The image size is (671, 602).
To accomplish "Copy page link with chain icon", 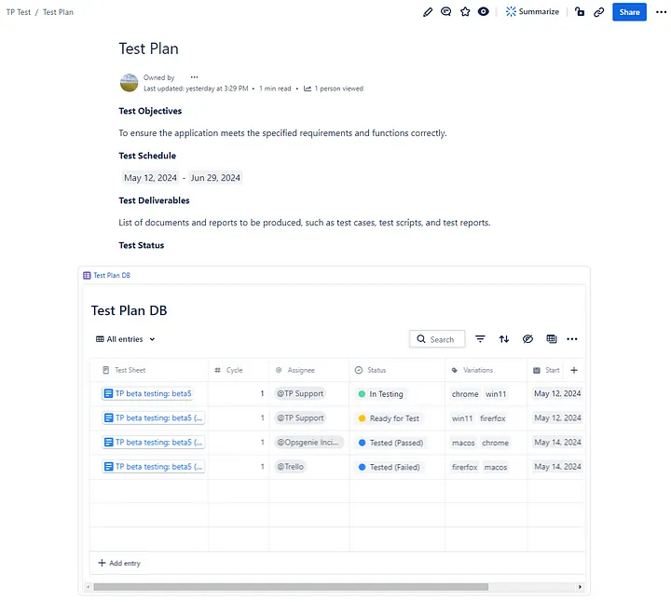I will pyautogui.click(x=598, y=12).
